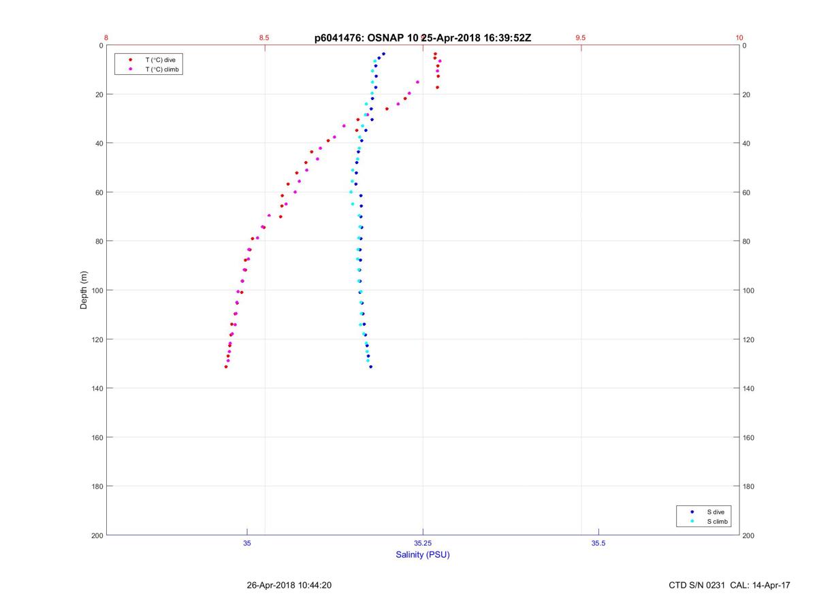Click the "Depth (m)" y-axis label
Viewport: 817px width, 602px height.
(84, 290)
